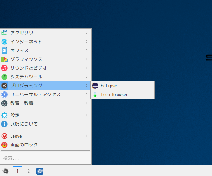Viewport: 212px width, 176px height.
Task: Click the LXQtについて info icon
Action: coord(5,124)
